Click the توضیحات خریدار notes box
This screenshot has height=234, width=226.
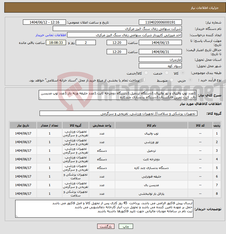pyautogui.click(x=104, y=209)
